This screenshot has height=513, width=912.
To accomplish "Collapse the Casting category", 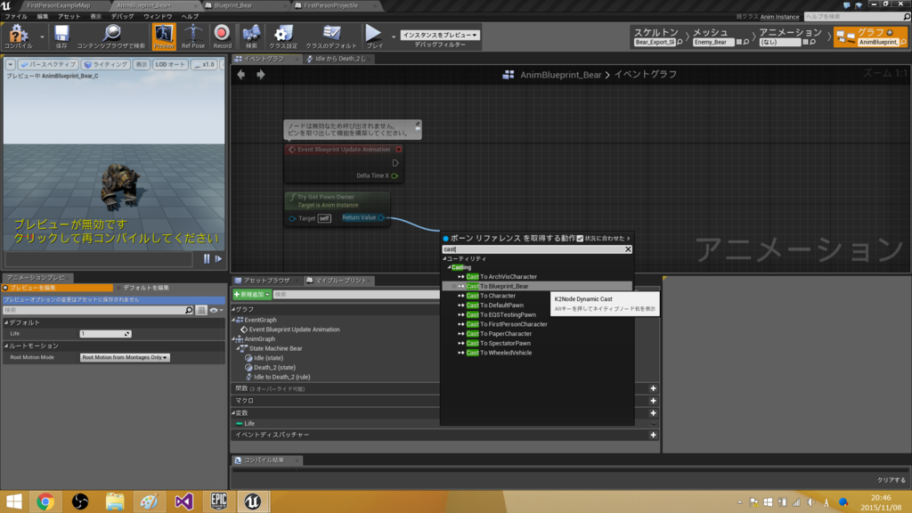I will [449, 267].
